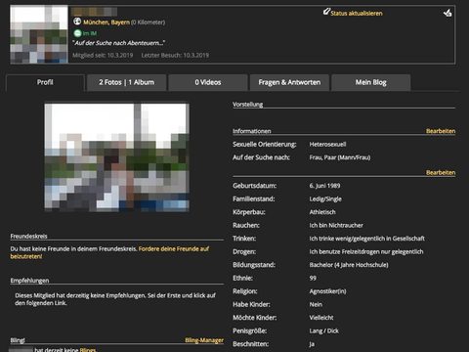Click the Freundeskreis section heading
469x352 pixels.
(28, 237)
